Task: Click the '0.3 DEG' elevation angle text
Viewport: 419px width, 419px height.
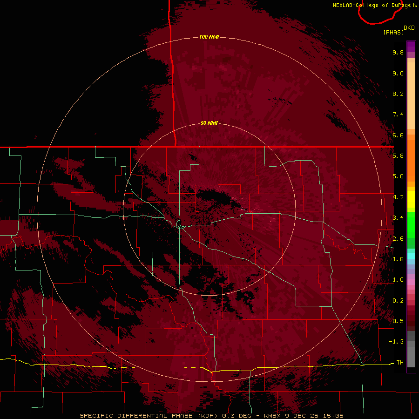Action: point(237,416)
